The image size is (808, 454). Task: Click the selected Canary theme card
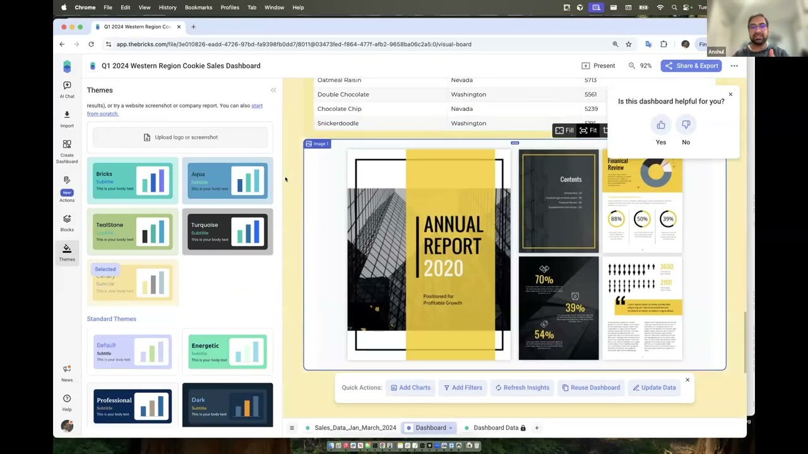133,282
